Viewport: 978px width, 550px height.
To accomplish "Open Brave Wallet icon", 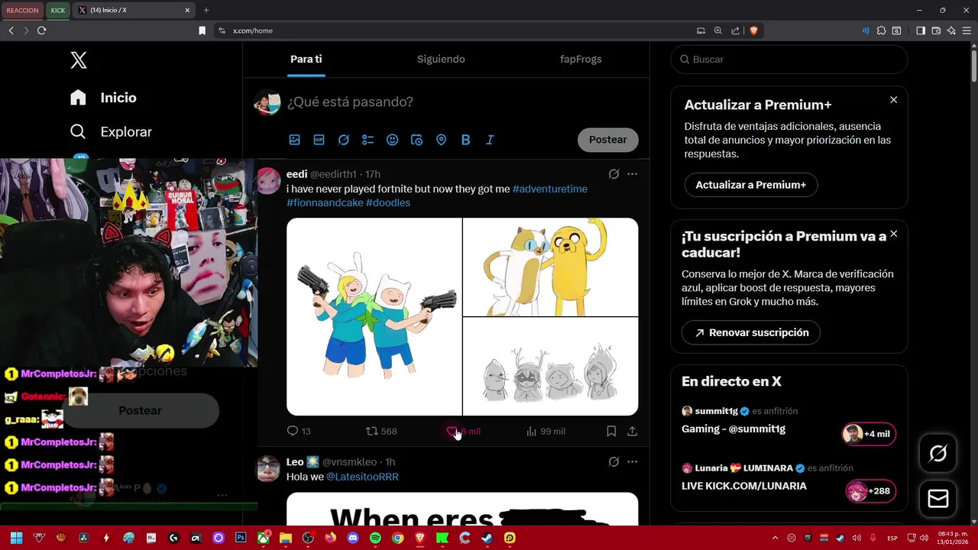I will [x=936, y=31].
